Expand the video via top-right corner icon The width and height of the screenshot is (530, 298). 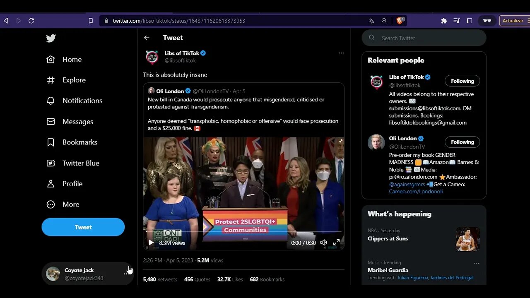pyautogui.click(x=340, y=141)
